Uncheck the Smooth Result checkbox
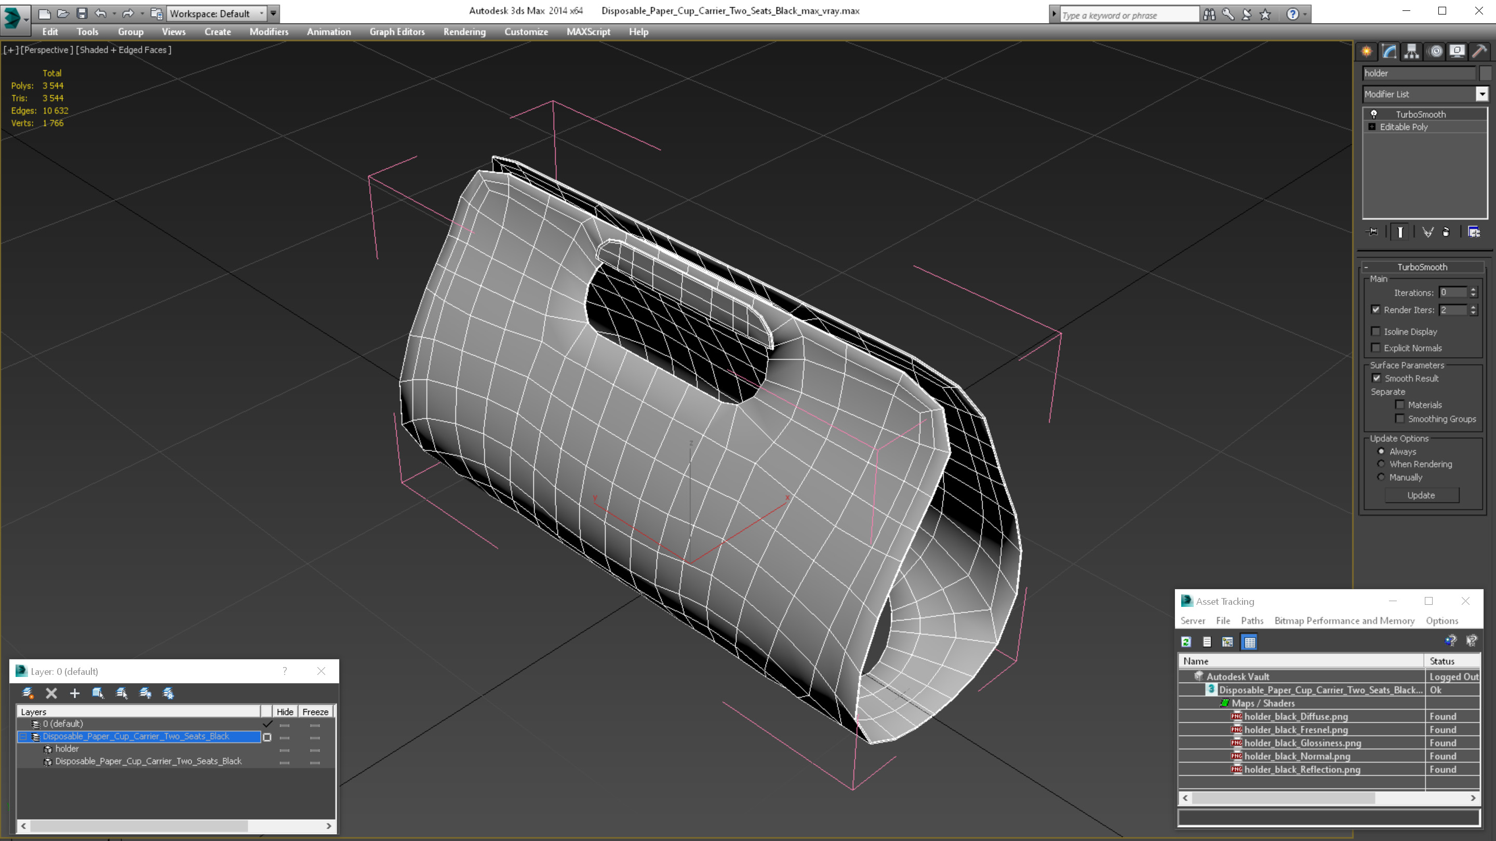The width and height of the screenshot is (1496, 841). pos(1376,378)
